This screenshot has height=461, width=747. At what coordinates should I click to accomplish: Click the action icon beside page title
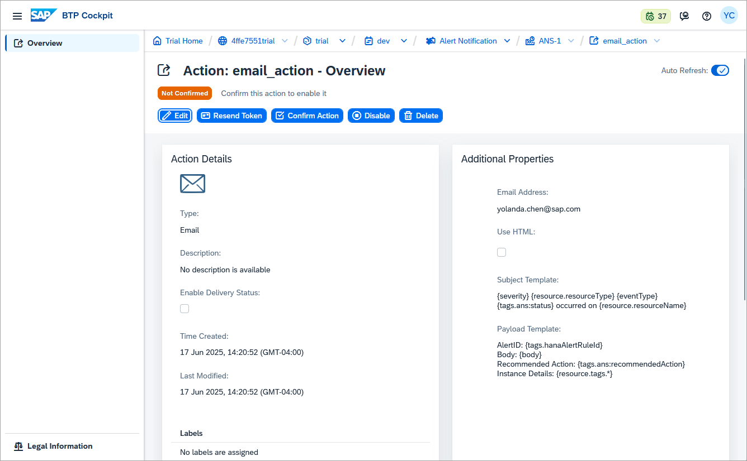[x=164, y=70]
